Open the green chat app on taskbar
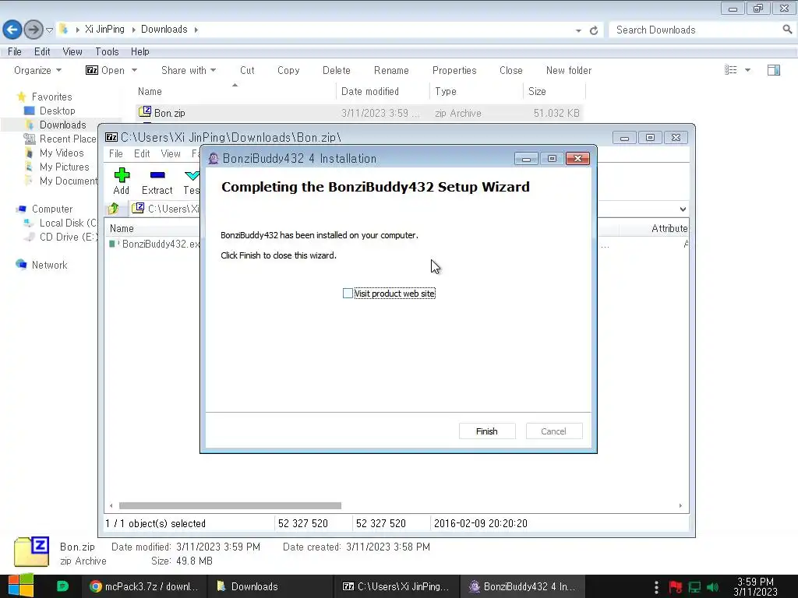798x598 pixels. click(x=62, y=586)
